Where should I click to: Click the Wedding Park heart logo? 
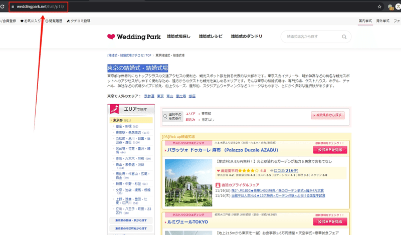pos(134,37)
